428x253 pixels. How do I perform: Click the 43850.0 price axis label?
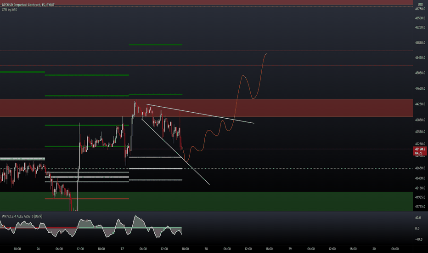(420, 120)
